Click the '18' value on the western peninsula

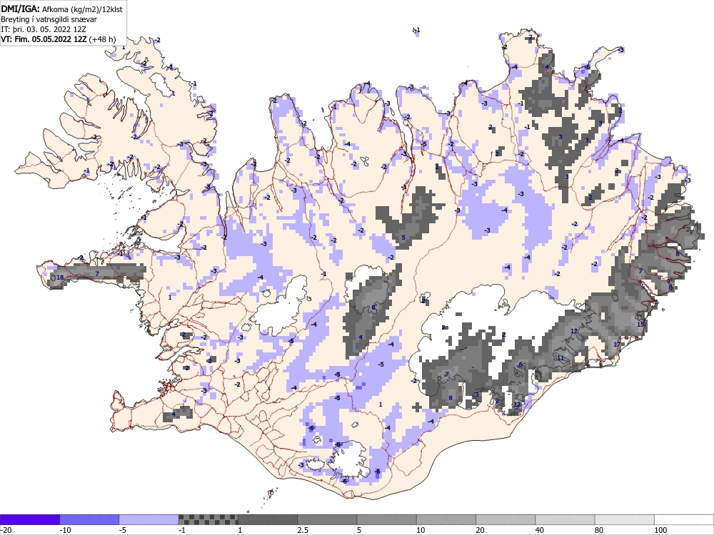(x=60, y=277)
